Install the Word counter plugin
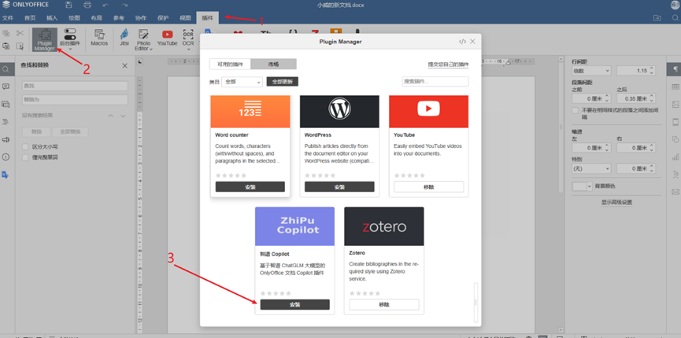Viewport: 681px width, 338px height. point(250,187)
